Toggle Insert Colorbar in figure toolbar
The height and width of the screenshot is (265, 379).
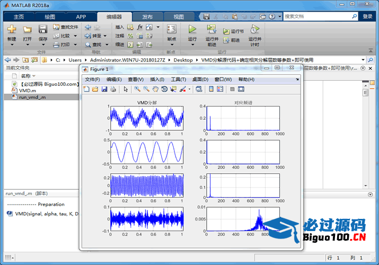[x=211, y=89]
